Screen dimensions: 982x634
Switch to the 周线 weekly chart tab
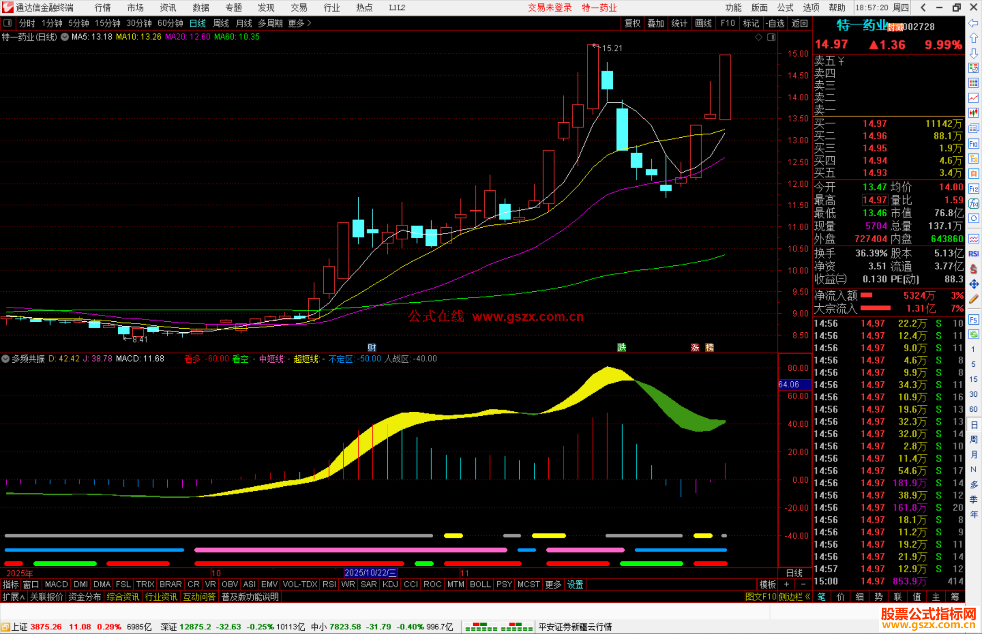[220, 23]
